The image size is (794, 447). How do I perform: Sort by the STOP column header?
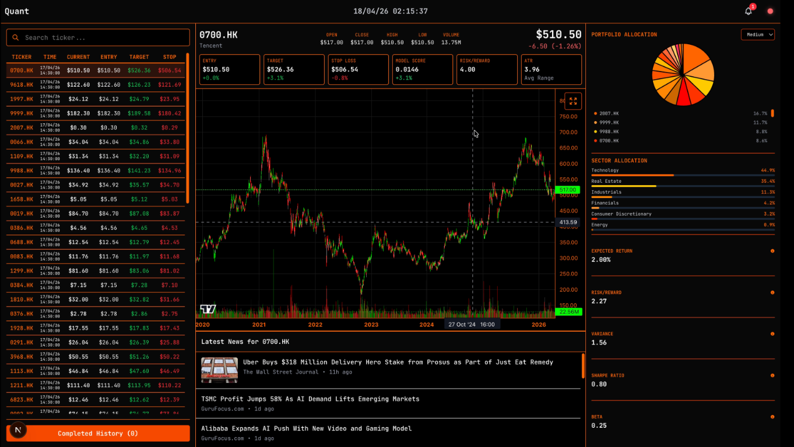click(x=170, y=57)
